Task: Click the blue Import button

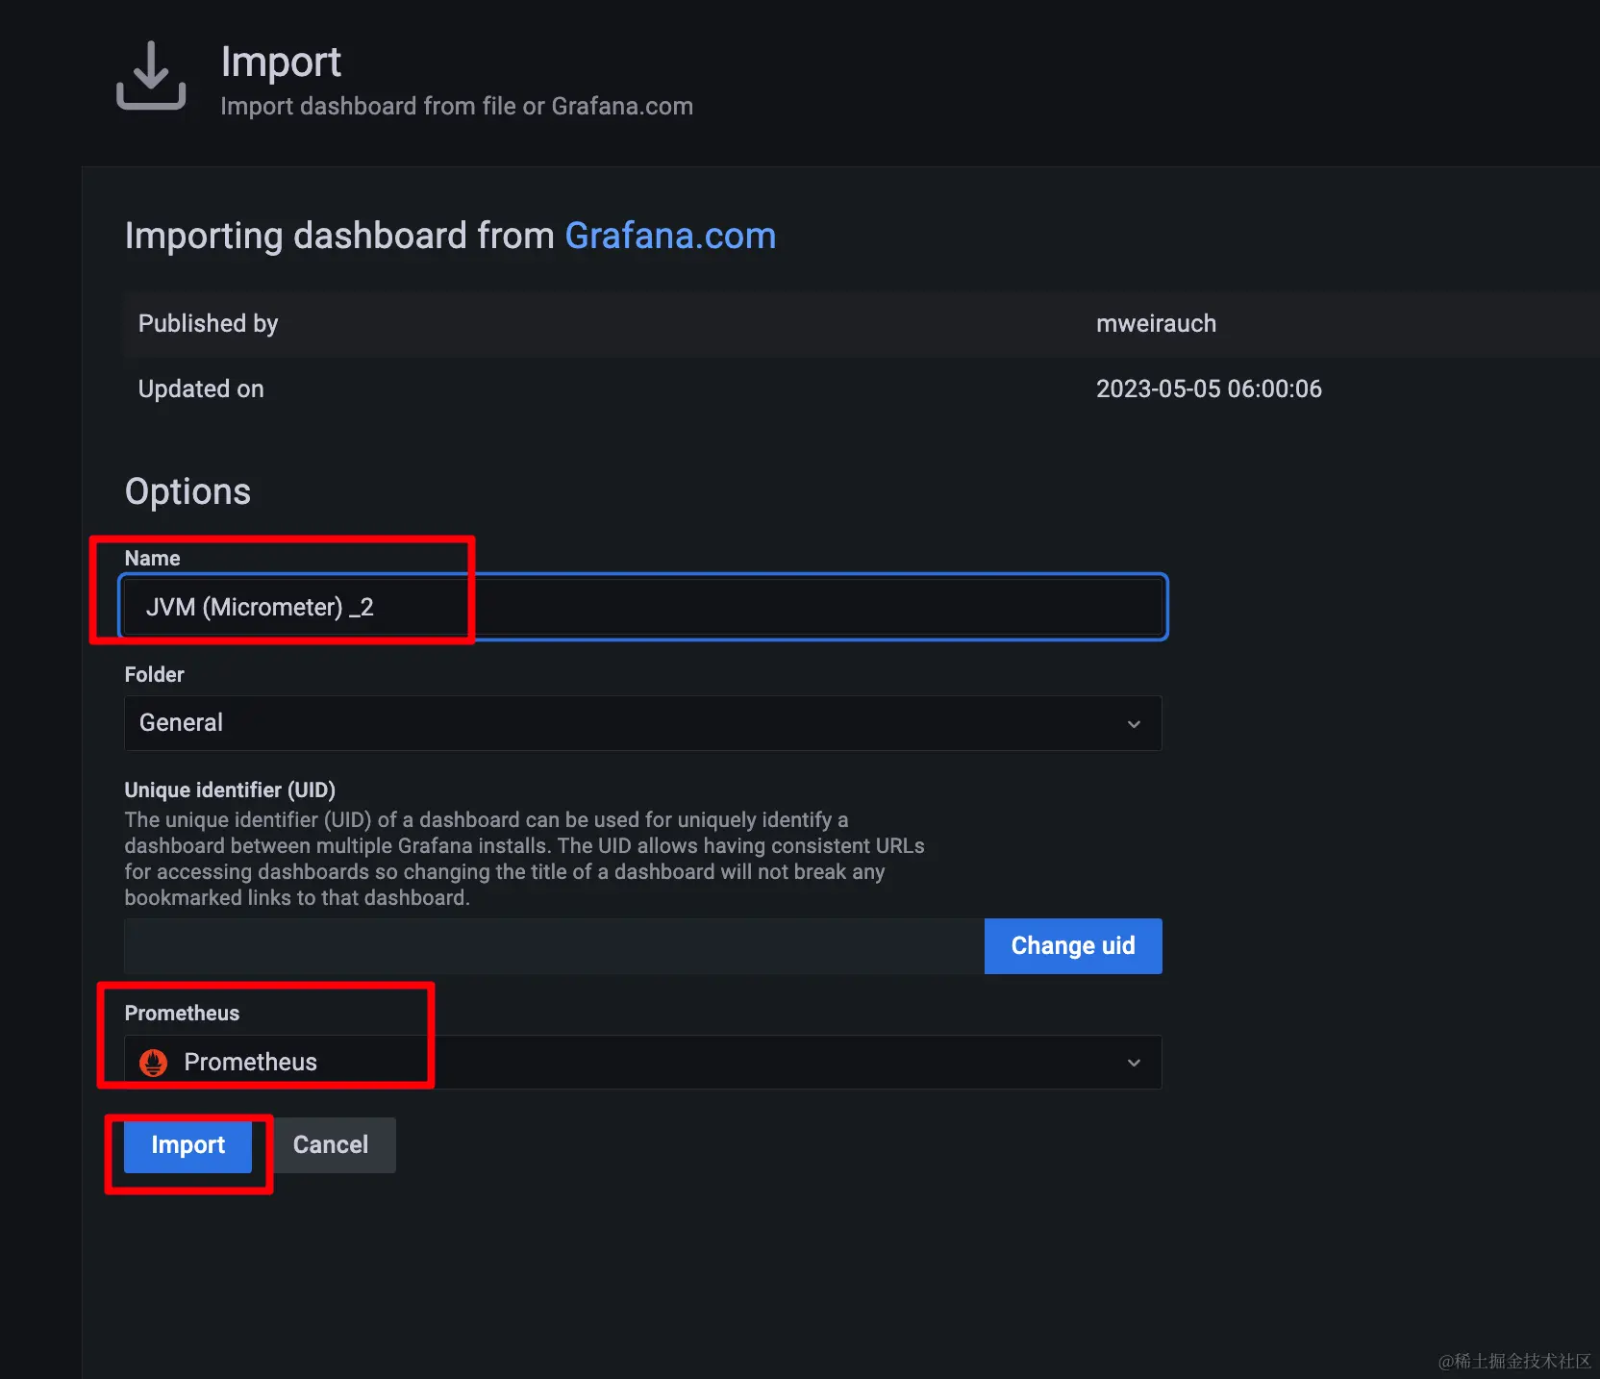Action: point(187,1144)
